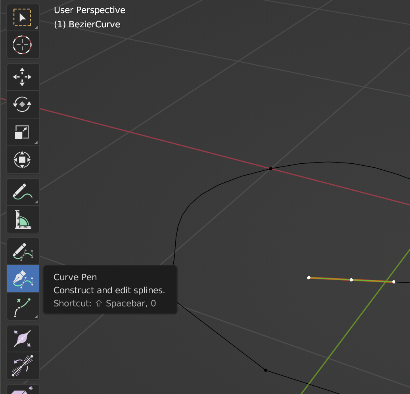Click 'Construct and edit splines.' tooltip text
The width and height of the screenshot is (410, 394).
tap(109, 290)
